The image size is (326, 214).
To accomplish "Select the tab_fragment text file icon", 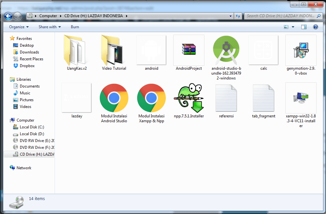I will click(263, 98).
